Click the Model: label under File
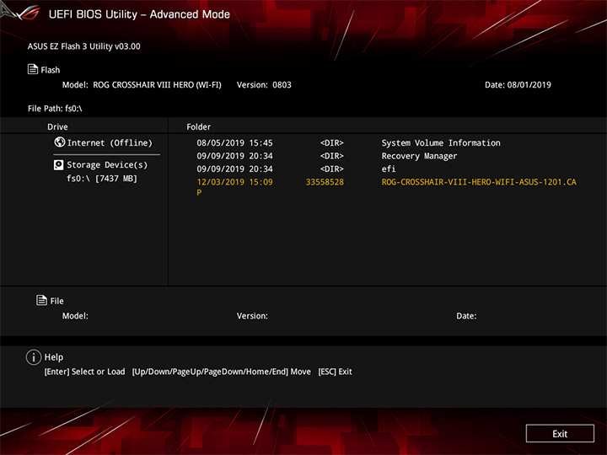This screenshot has height=455, width=607. click(75, 316)
